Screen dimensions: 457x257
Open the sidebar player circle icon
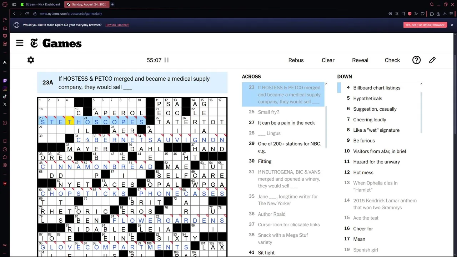pyautogui.click(x=5, y=123)
